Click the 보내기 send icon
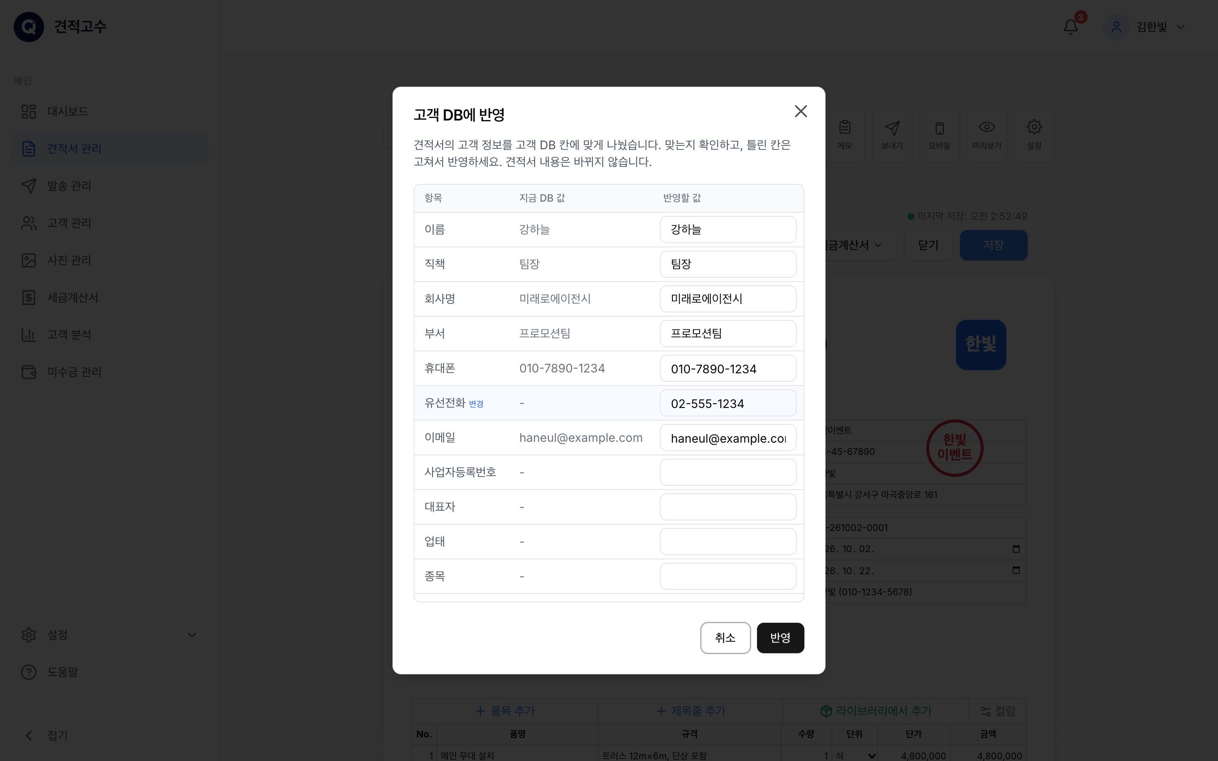The image size is (1218, 761). 892,135
